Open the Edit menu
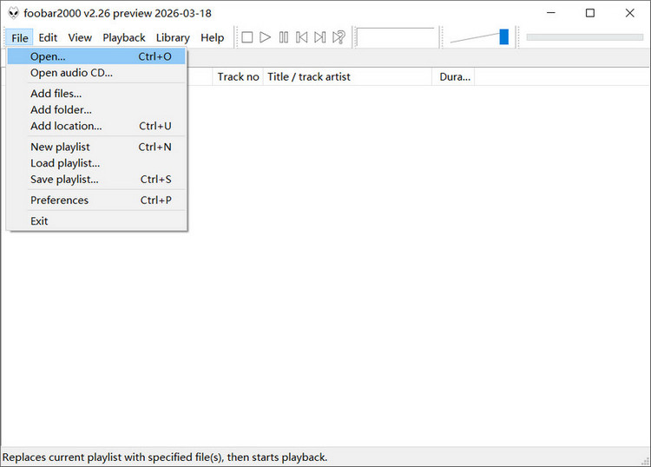The width and height of the screenshot is (651, 467). point(48,38)
